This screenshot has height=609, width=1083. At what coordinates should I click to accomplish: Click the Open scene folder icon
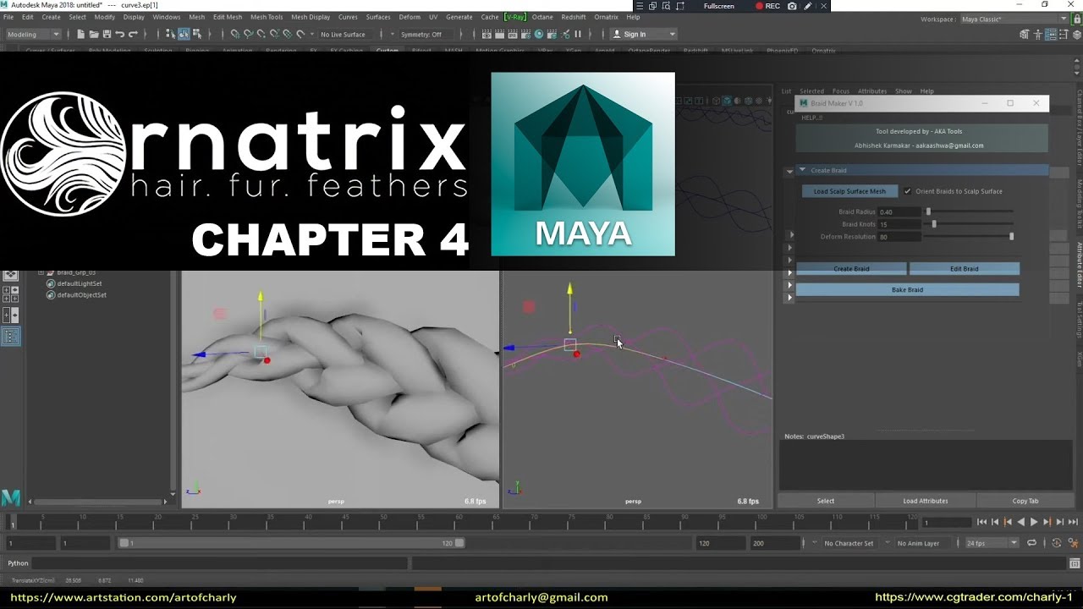93,35
